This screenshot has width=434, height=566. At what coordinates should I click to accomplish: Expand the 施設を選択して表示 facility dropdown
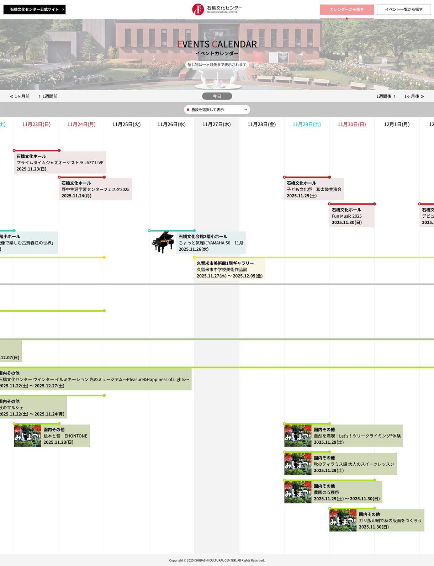(217, 110)
